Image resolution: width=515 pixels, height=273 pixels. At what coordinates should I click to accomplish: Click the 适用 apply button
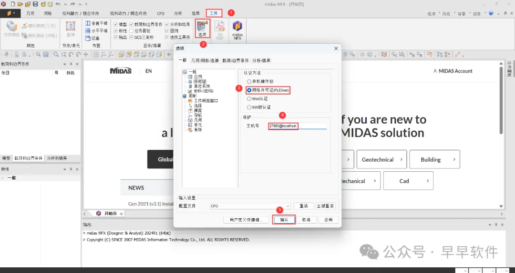tap(328, 220)
